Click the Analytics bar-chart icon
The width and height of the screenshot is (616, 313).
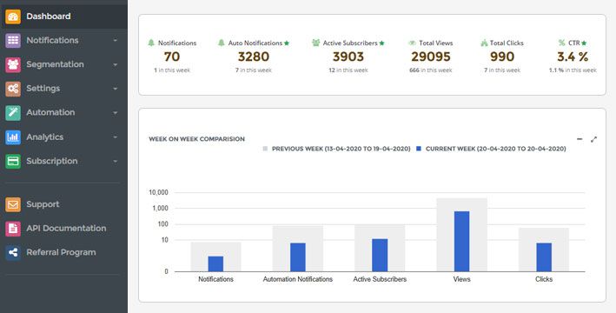[13, 137]
